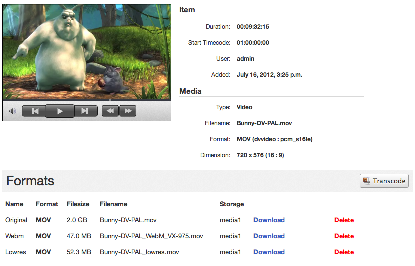The height and width of the screenshot is (266, 415).
Task: Delete the Original format
Action: pos(344,220)
